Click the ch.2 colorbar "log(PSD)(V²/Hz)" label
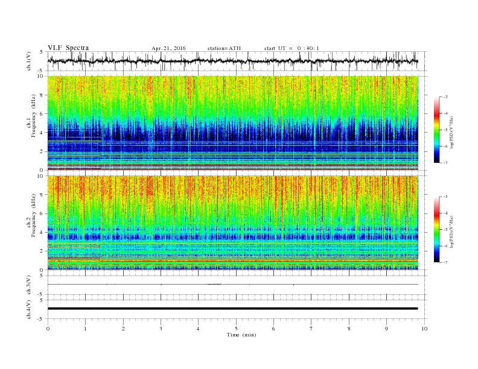The width and height of the screenshot is (478, 369). [452, 232]
